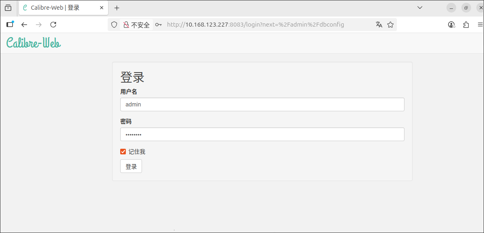Click the 用户名 input field

pos(262,104)
